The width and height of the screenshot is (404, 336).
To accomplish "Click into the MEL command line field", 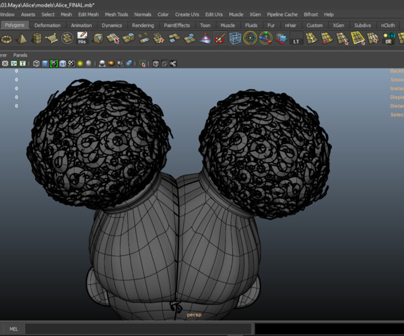I will click(x=138, y=329).
